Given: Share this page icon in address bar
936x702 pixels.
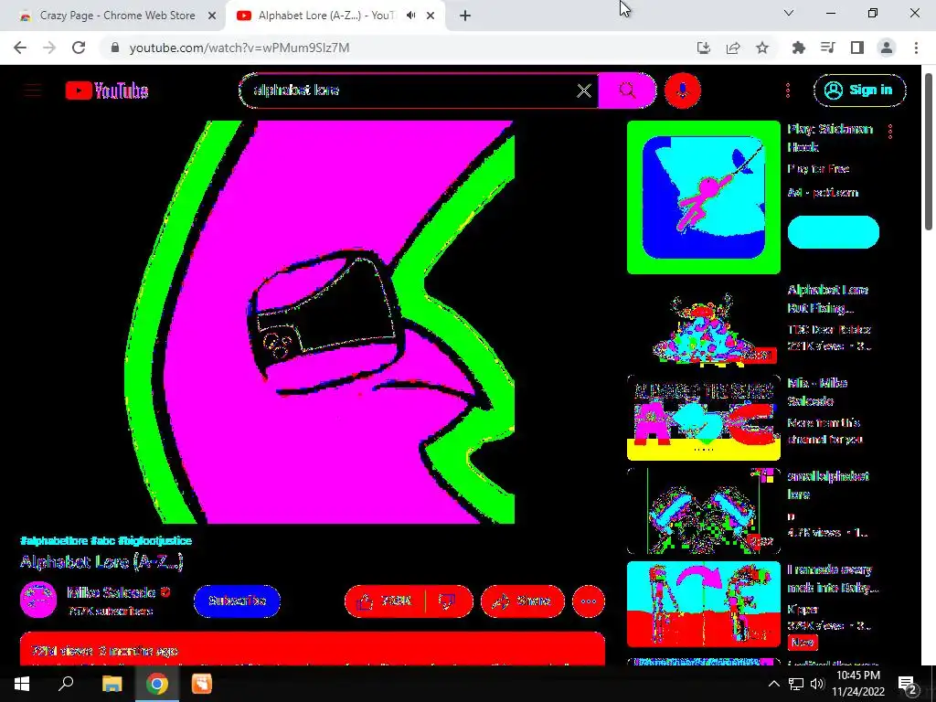Looking at the screenshot, I should (733, 48).
